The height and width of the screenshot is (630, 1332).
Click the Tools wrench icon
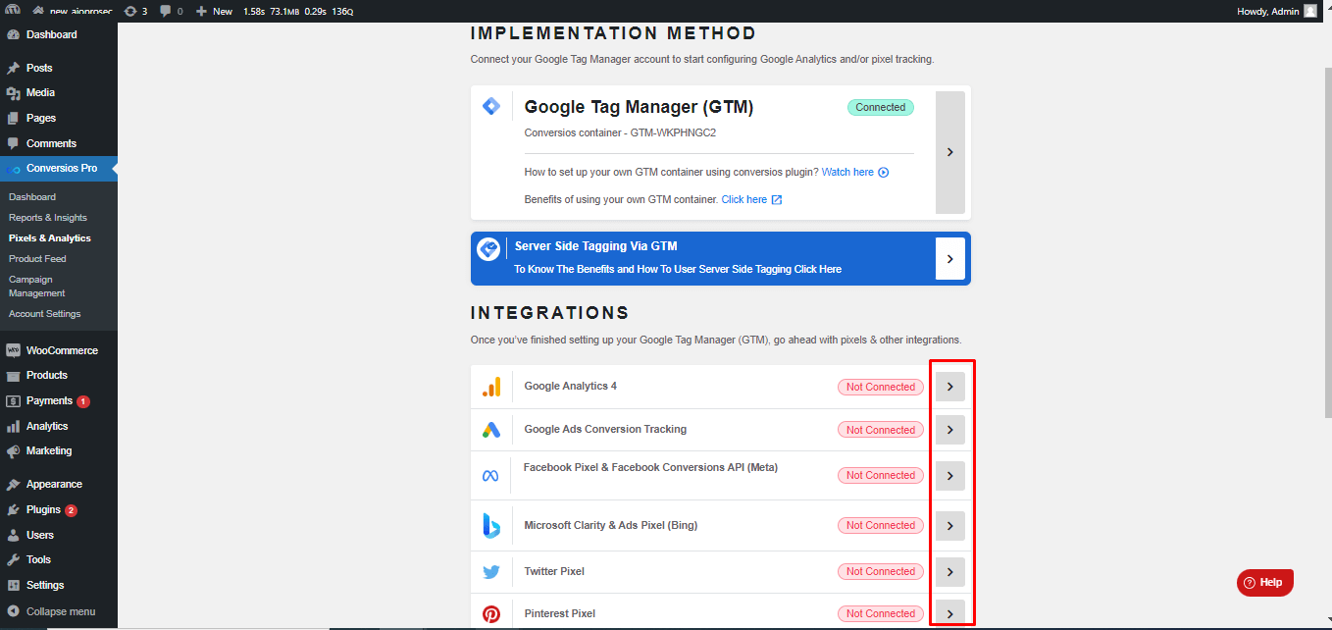[x=13, y=559]
